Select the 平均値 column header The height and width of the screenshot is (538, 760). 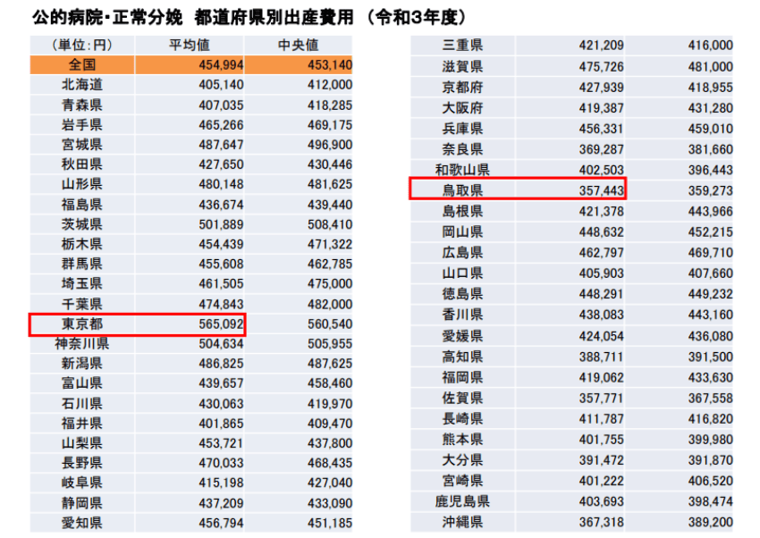189,45
